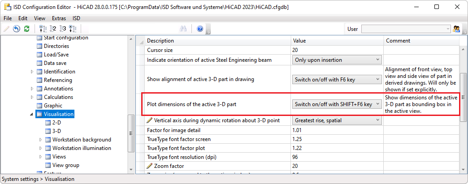Open the Extras menu
Viewport: 468px width, 184px height.
click(x=59, y=18)
